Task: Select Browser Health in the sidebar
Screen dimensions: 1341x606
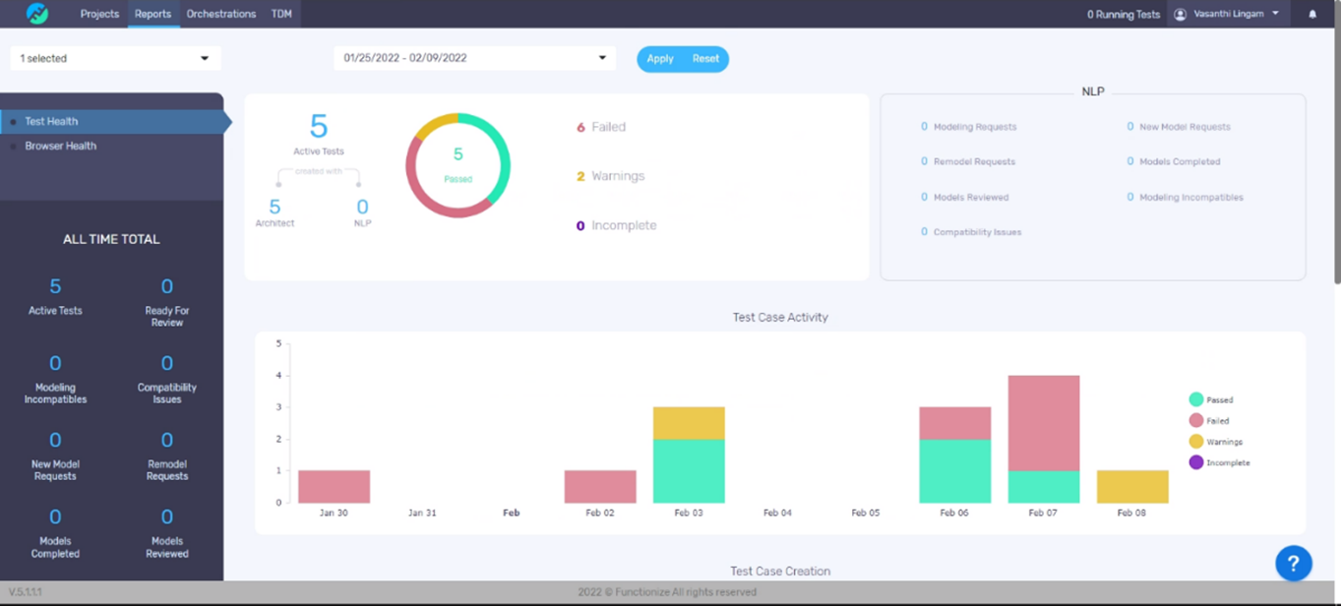Action: [x=61, y=146]
